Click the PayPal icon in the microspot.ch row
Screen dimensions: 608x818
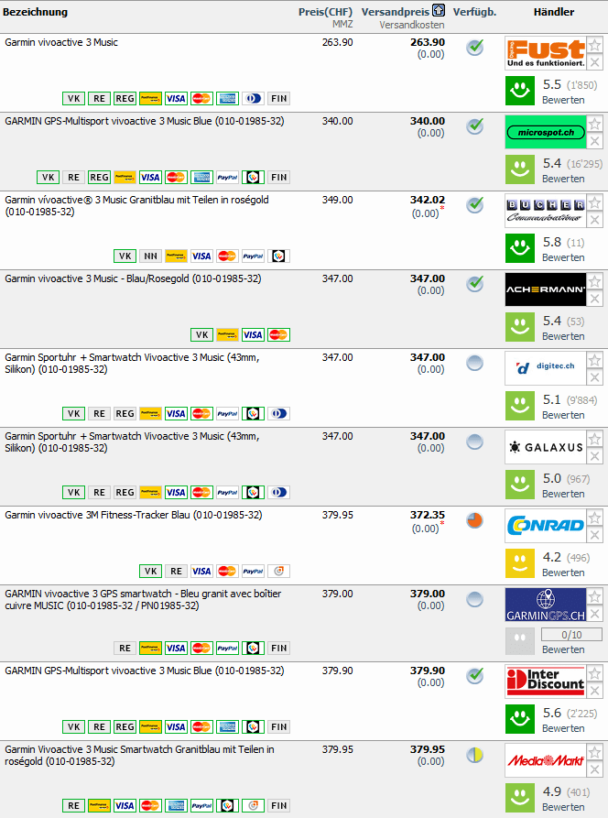point(228,178)
